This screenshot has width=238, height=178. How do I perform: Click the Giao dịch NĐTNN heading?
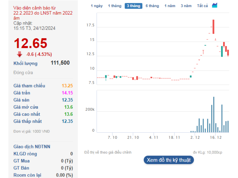pyautogui.click(x=32, y=147)
